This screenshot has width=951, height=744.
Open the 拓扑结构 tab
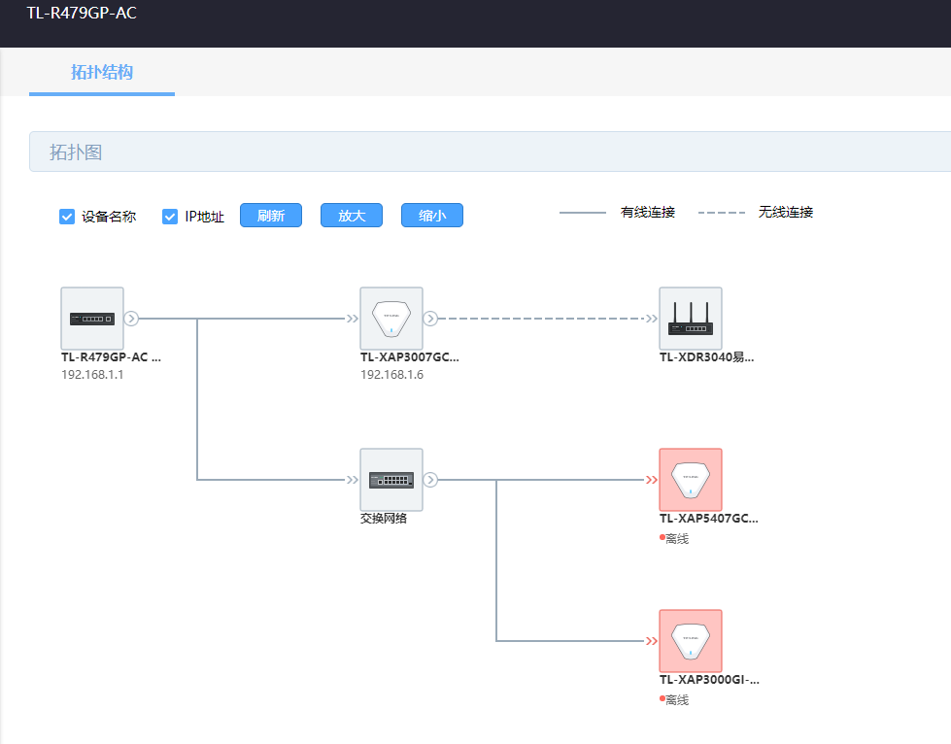(102, 72)
